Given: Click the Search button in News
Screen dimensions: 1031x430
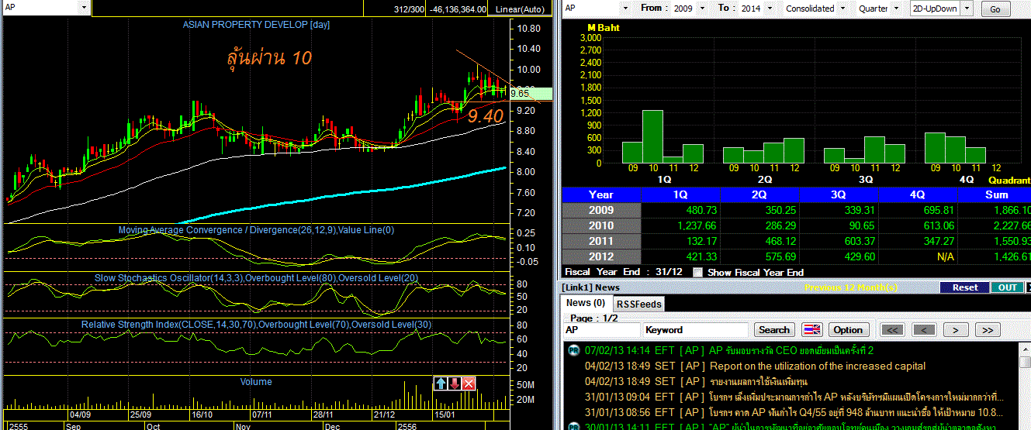Looking at the screenshot, I should point(774,329).
